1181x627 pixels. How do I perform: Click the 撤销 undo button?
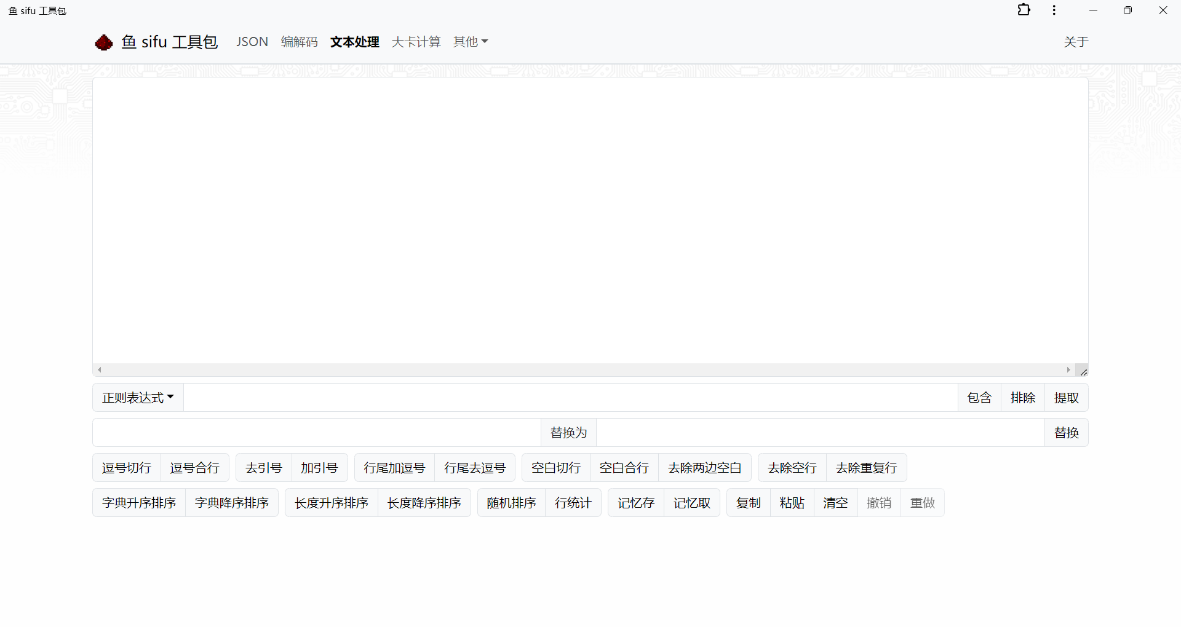point(879,503)
